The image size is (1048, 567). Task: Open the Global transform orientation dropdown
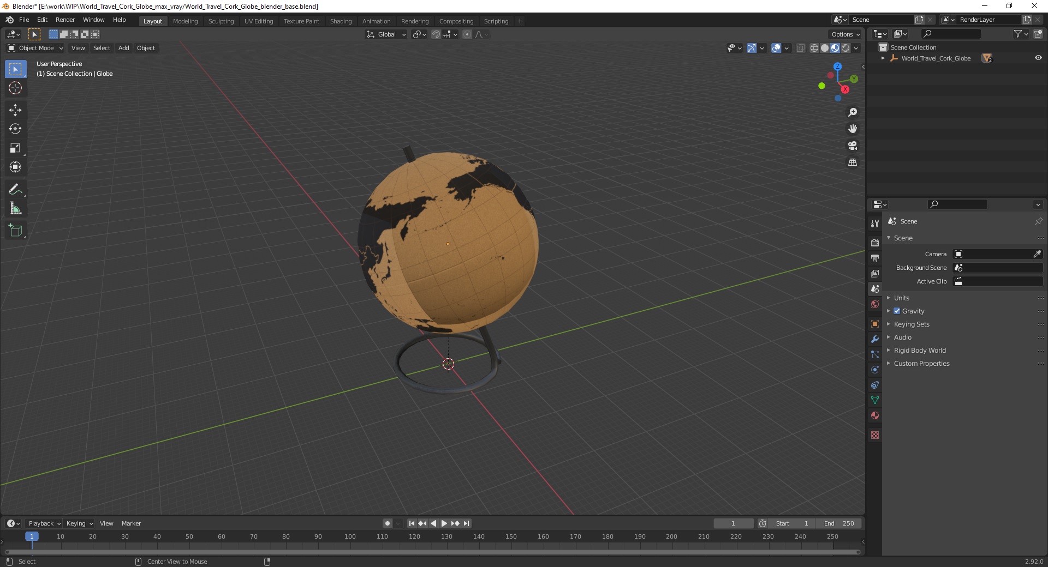click(386, 34)
